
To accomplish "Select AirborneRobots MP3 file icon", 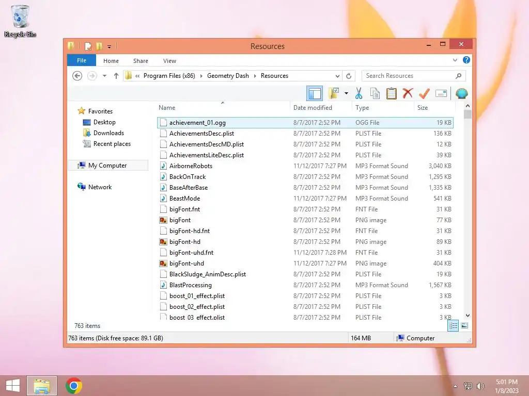I will click(163, 166).
